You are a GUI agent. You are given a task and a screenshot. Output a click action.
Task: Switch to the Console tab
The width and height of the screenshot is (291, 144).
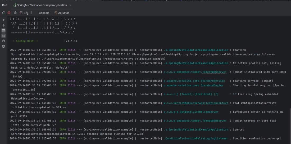pyautogui.click(x=44, y=13)
